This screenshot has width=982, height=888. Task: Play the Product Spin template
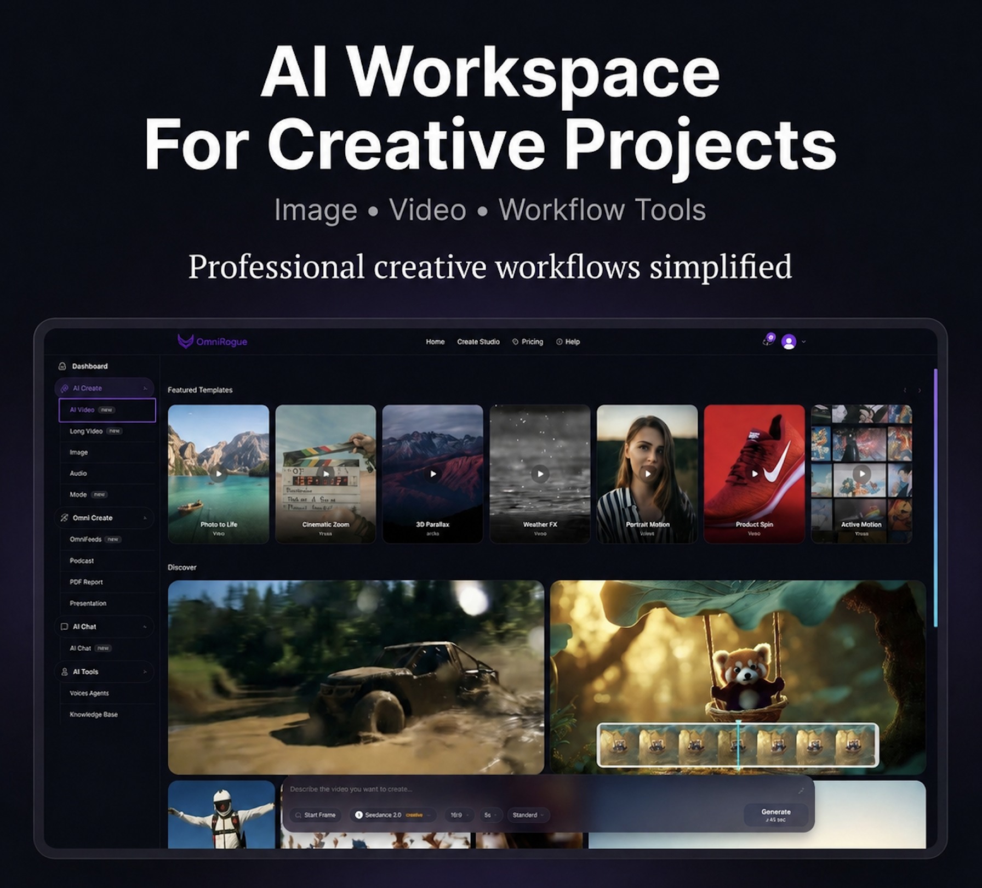[754, 474]
